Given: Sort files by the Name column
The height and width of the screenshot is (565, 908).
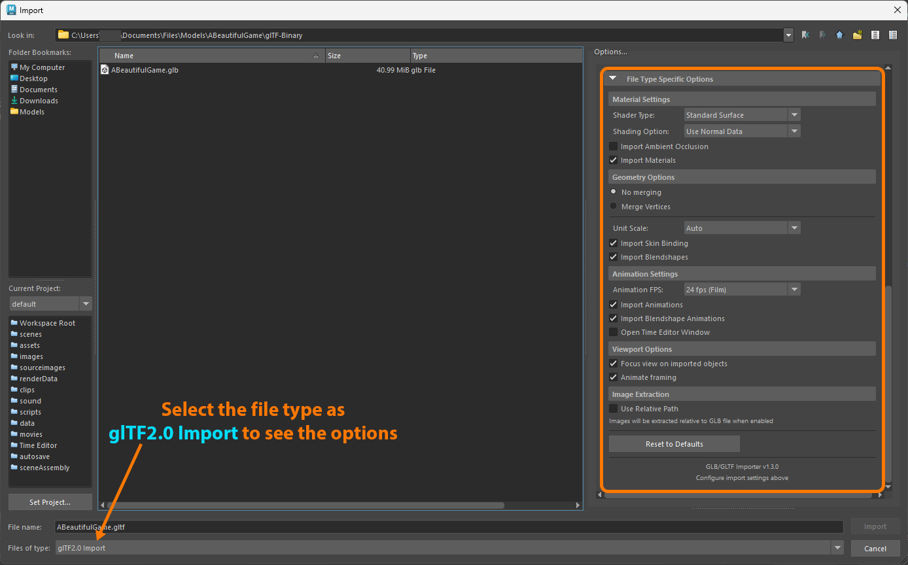Looking at the screenshot, I should point(209,55).
